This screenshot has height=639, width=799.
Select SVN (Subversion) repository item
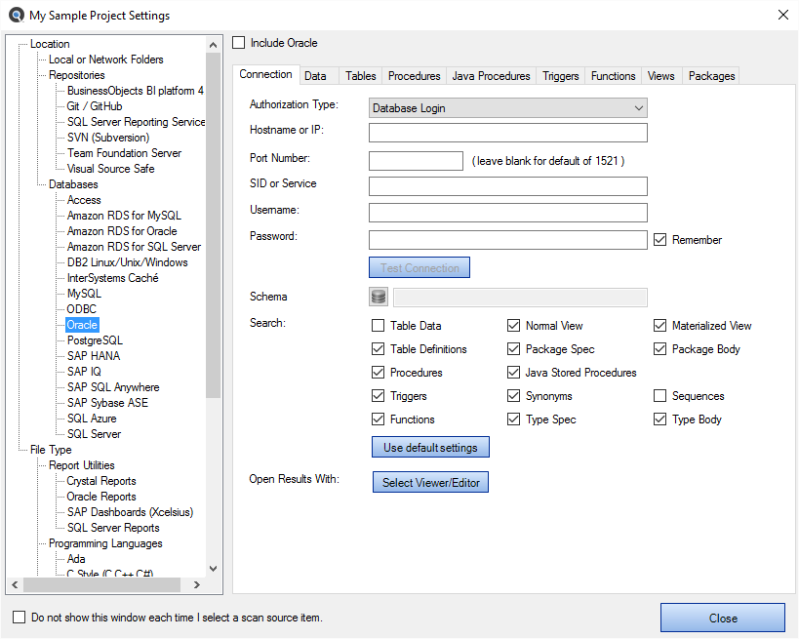coord(108,138)
